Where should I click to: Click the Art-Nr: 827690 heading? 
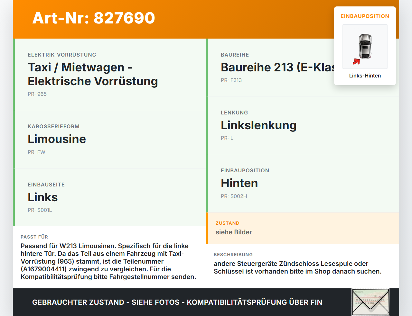(x=94, y=18)
